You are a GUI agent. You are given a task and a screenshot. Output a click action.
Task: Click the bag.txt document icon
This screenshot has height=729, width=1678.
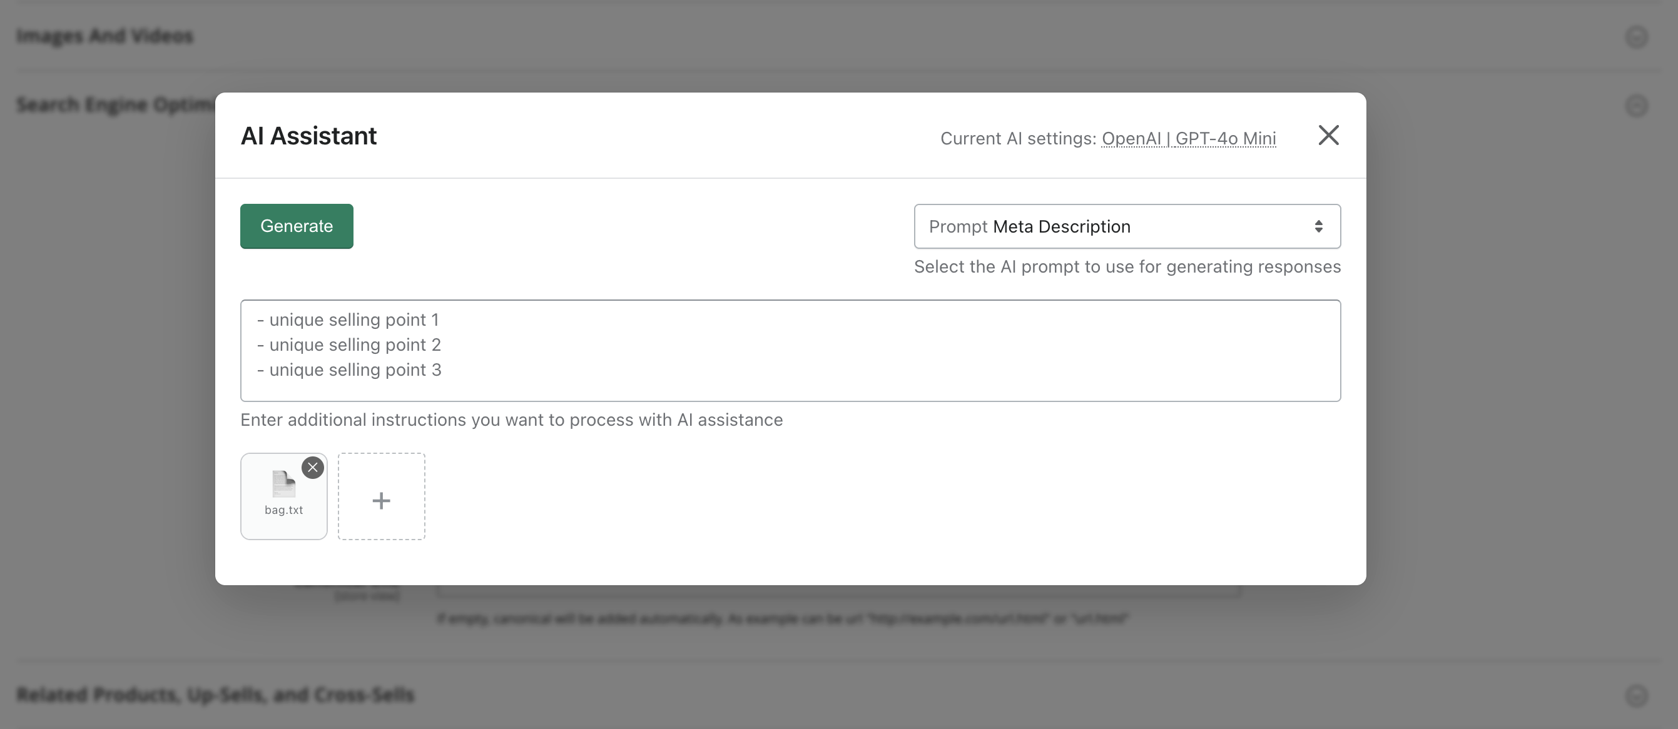tap(283, 484)
